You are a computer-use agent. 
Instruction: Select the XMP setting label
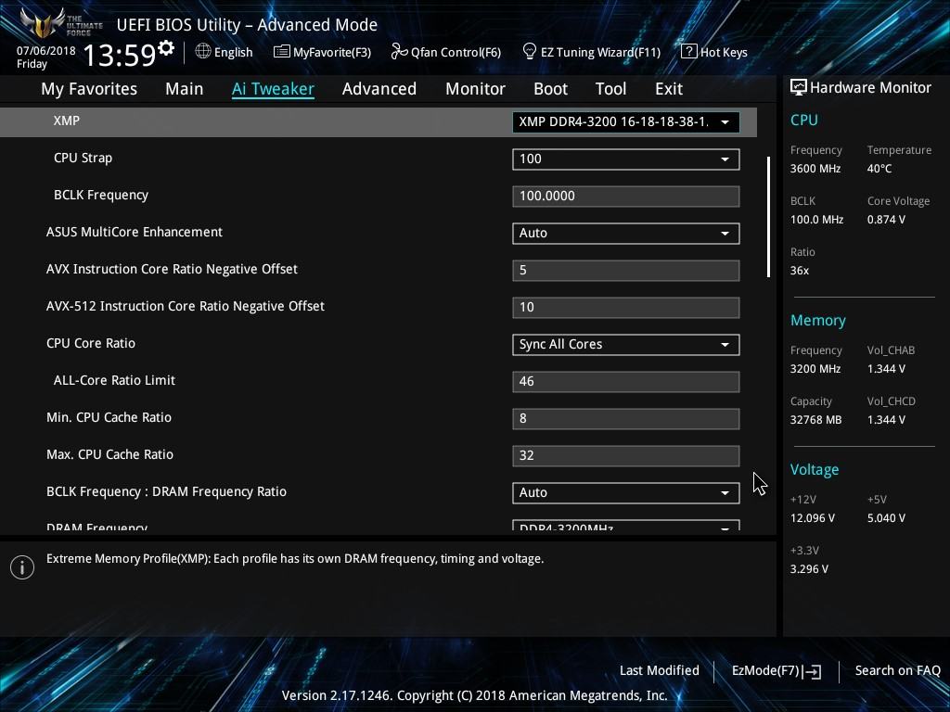pos(66,121)
